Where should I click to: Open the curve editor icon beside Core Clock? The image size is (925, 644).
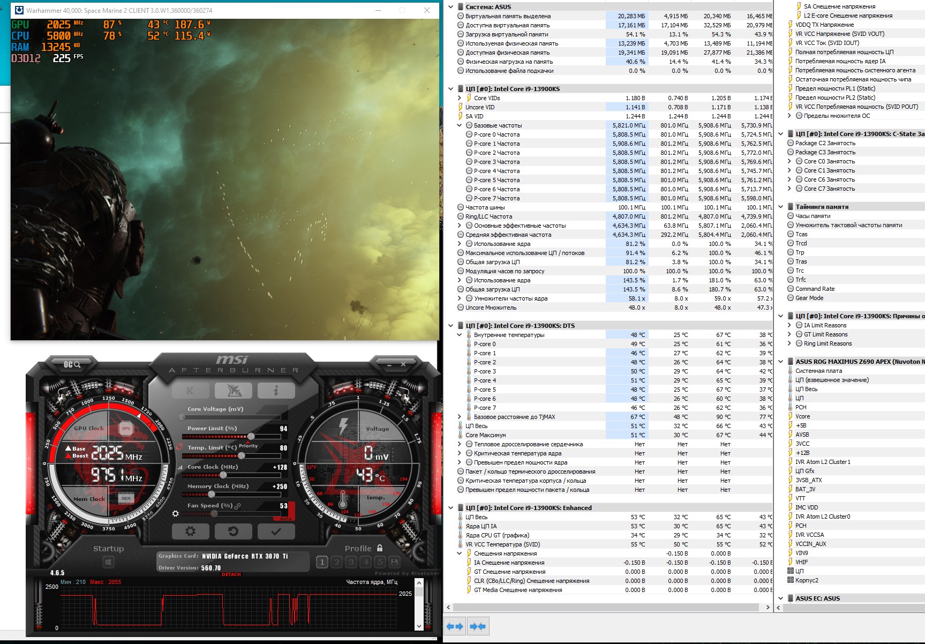pos(180,467)
